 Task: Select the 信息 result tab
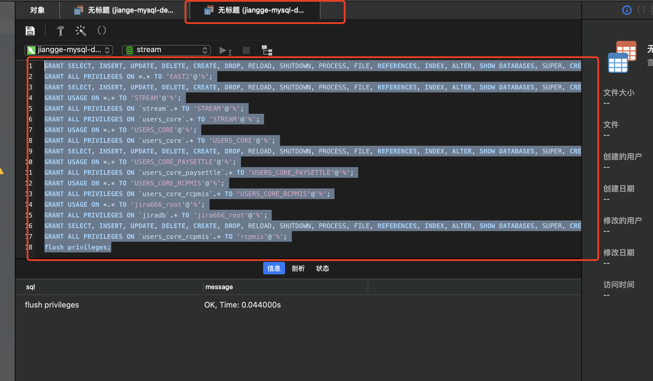[x=274, y=268]
